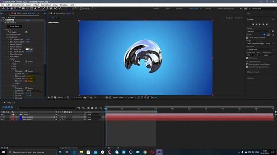277x155 pixels.
Task: Toggle Full Screen checkbox
Action: (x=247, y=58)
